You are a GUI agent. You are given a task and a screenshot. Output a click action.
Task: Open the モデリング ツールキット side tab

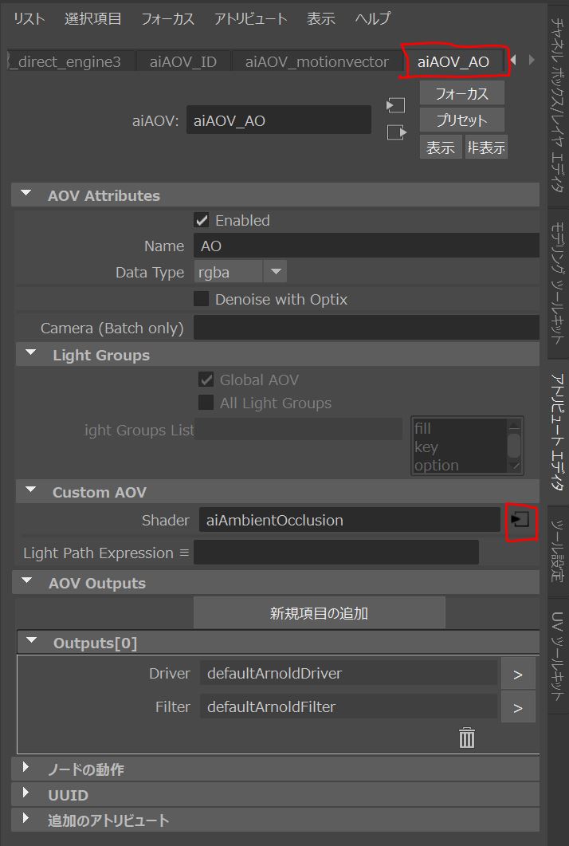click(558, 284)
